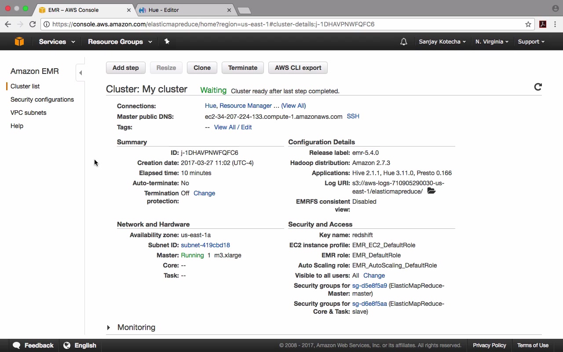Open the subnet-419cbd18 link

[205, 245]
